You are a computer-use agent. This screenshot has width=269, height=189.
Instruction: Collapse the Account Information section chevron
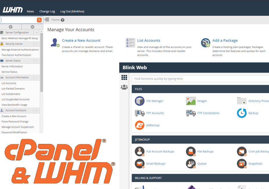tap(37, 77)
